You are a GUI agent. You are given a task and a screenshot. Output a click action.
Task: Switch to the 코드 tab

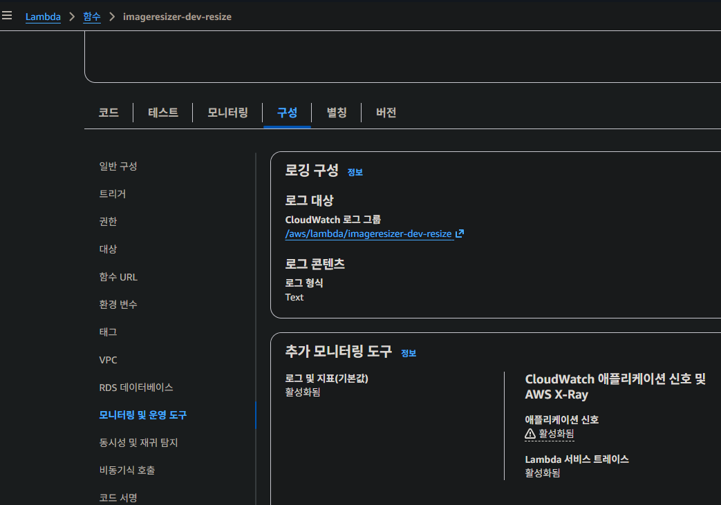pyautogui.click(x=109, y=113)
